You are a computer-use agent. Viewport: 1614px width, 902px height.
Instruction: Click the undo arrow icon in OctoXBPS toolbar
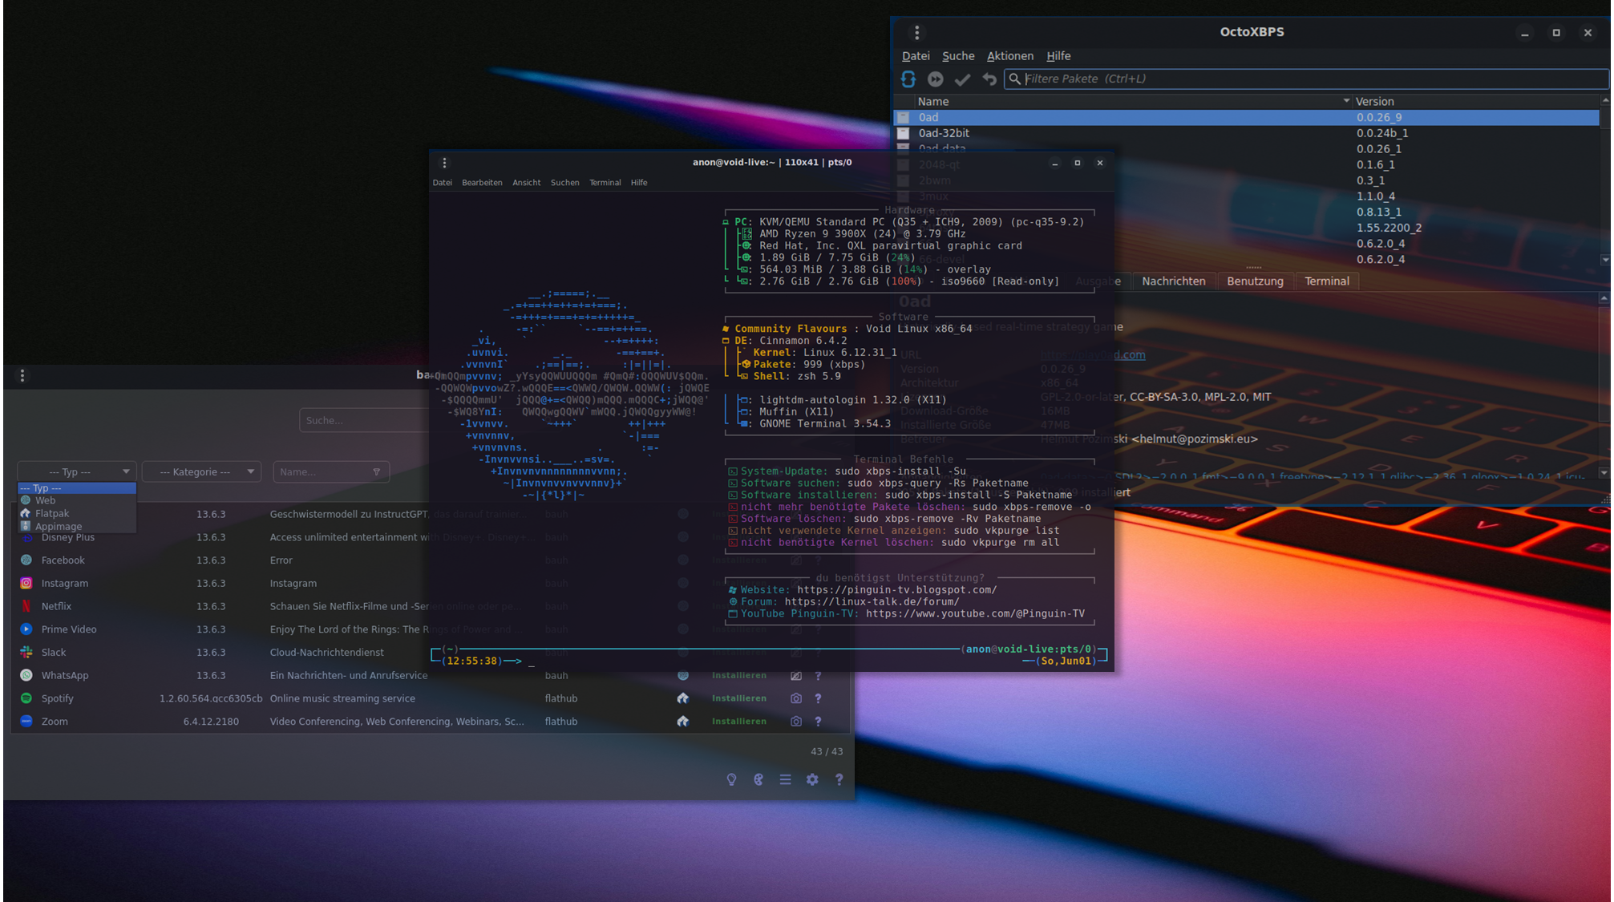[x=989, y=79]
